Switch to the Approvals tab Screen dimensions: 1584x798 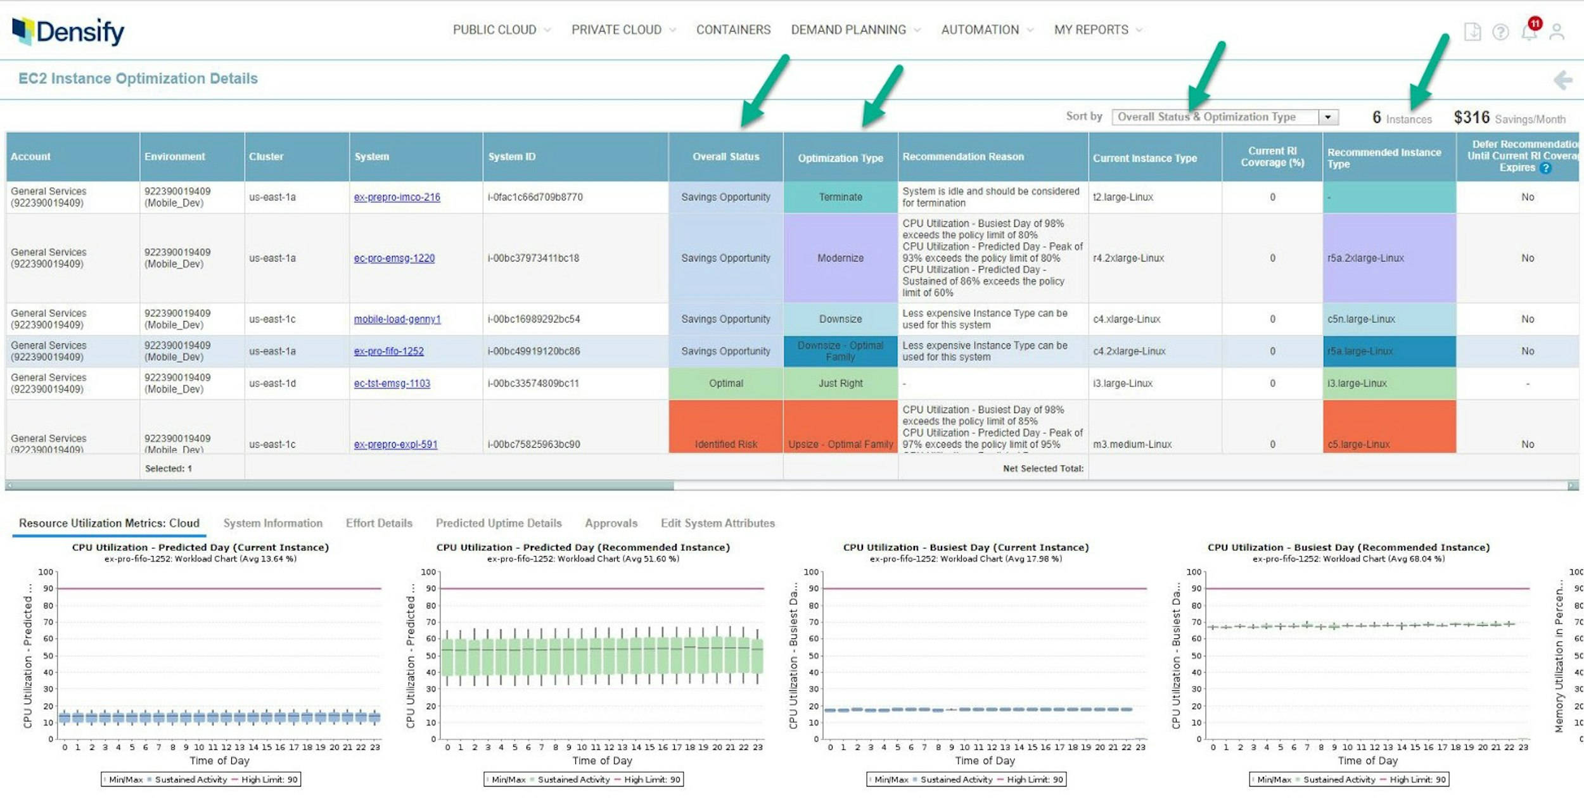610,523
